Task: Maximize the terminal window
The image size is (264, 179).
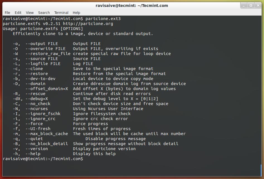Action: click(x=251, y=5)
